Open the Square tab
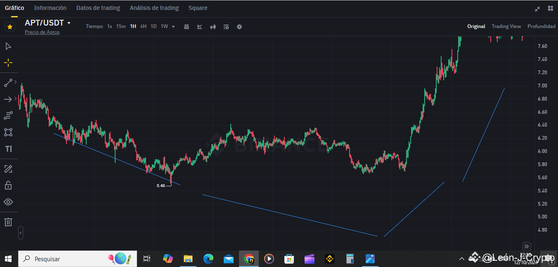 tap(198, 8)
